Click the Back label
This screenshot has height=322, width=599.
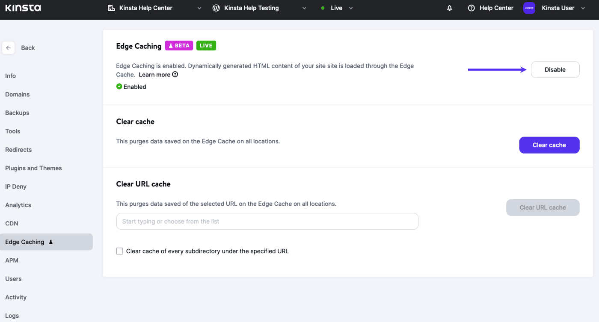[28, 48]
